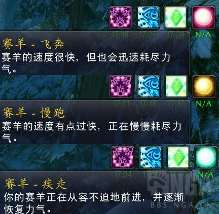The image size is (219, 214).
Task: Click the 赛羊的速度很快 description text
Action: coord(38,57)
